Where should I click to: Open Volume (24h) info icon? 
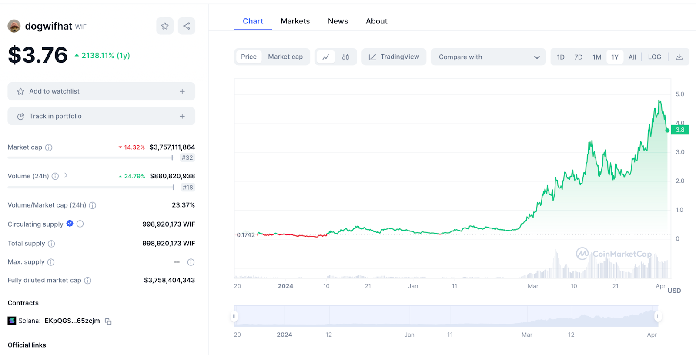[x=55, y=176]
